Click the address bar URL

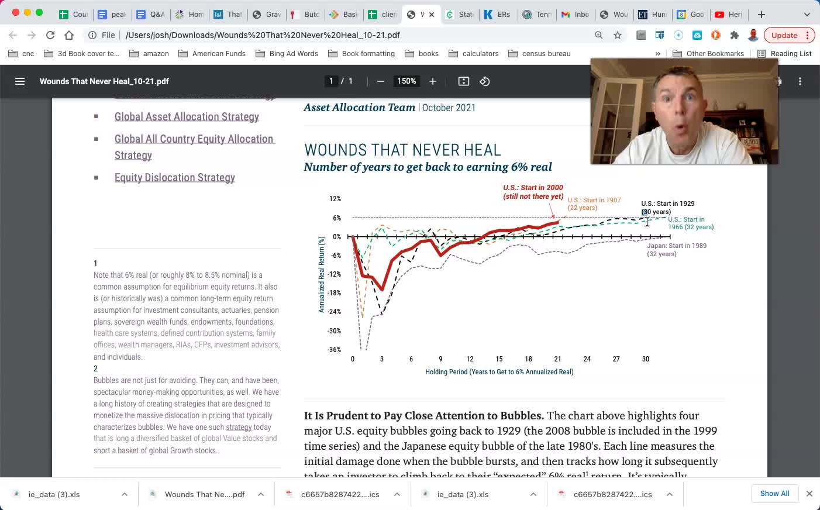click(x=263, y=35)
